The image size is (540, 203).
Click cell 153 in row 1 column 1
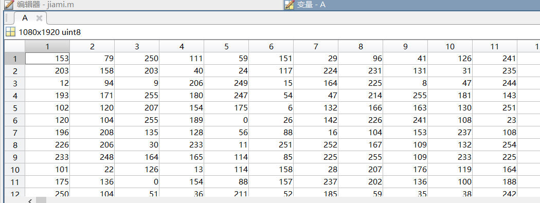[47, 59]
